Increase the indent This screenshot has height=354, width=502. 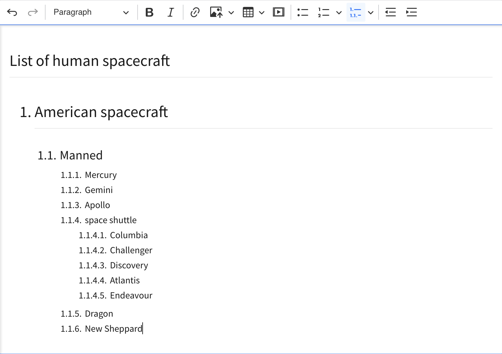(x=411, y=12)
